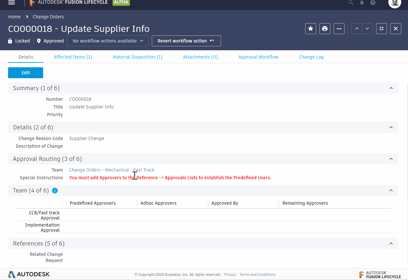Click the CCB/Fast track Approval row label
The height and width of the screenshot is (280, 408).
[x=44, y=215]
